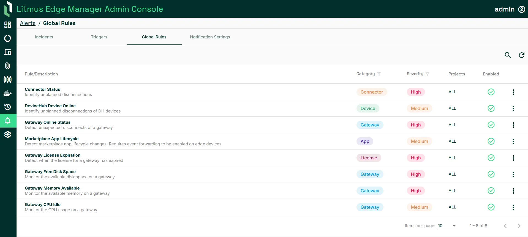Image resolution: width=528 pixels, height=237 pixels.
Task: Open the Severity column filter icon
Action: click(x=428, y=74)
